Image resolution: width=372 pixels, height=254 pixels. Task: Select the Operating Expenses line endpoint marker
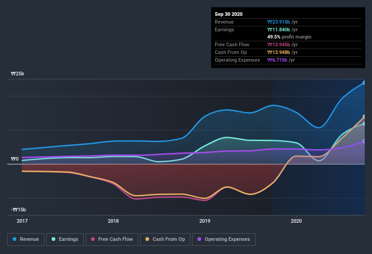[364, 141]
